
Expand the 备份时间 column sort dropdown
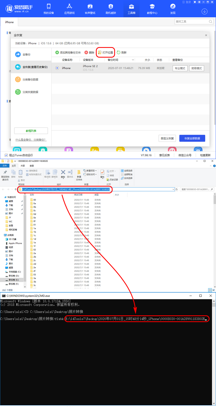point(133,60)
